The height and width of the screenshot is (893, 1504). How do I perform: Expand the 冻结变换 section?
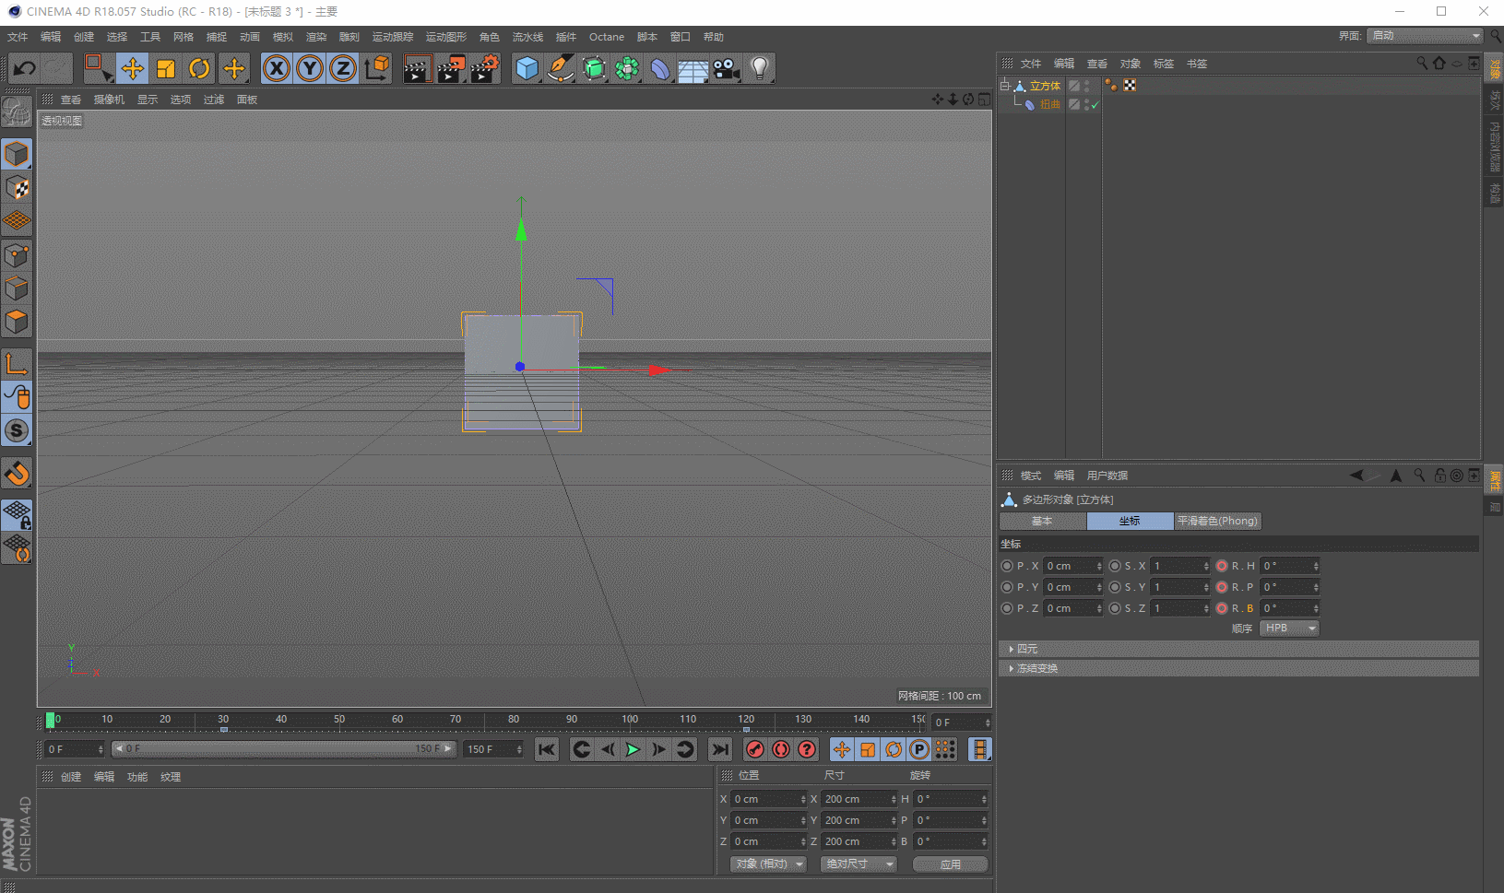click(1238, 668)
